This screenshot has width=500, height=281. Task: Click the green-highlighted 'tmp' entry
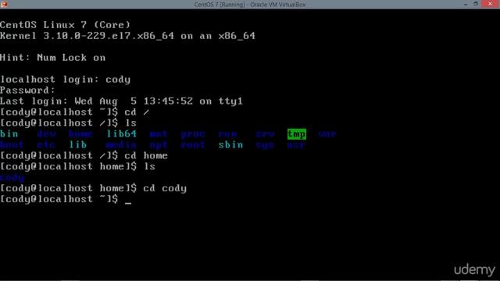[x=297, y=133]
